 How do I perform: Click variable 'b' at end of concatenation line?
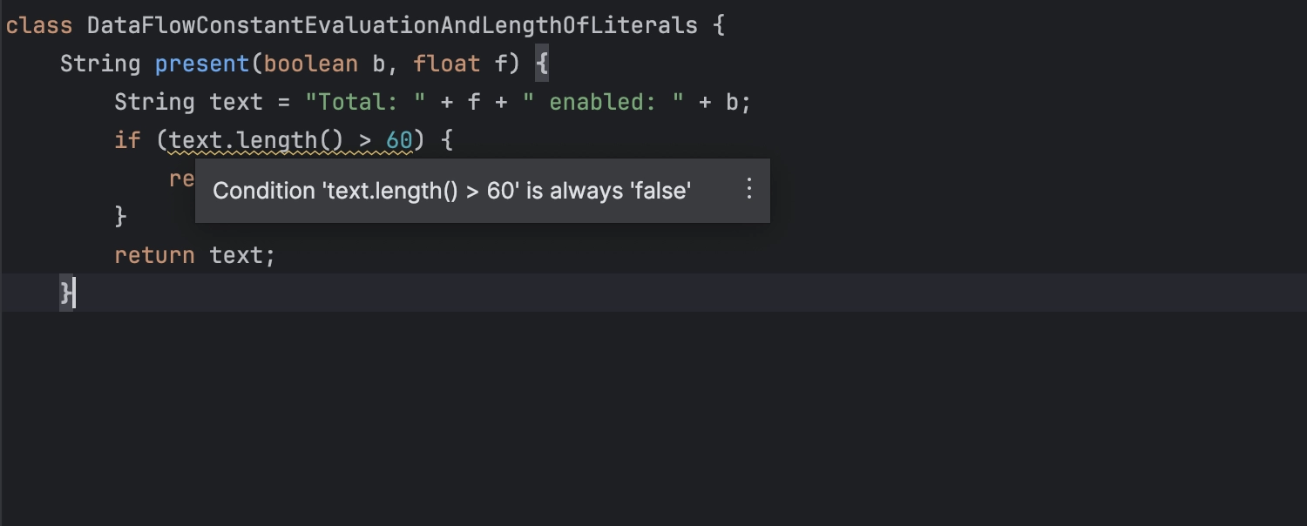pyautogui.click(x=732, y=102)
